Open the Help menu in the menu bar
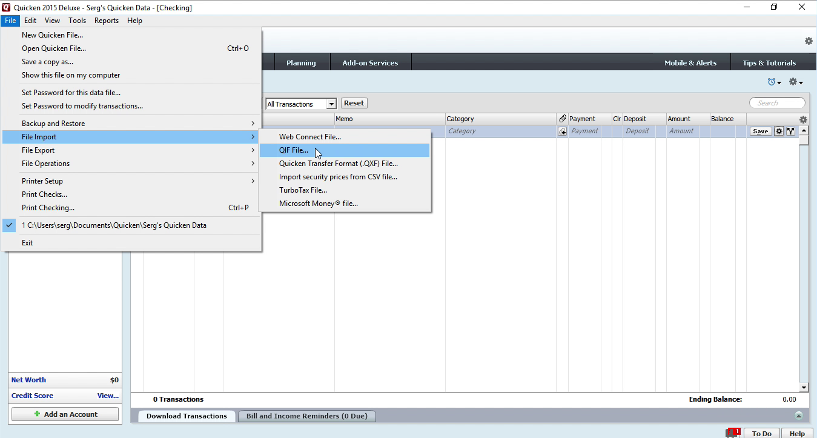This screenshot has width=817, height=438. coord(134,21)
